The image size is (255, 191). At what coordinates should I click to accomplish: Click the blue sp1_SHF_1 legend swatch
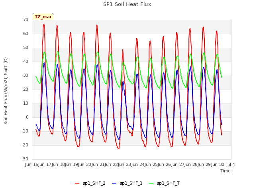click(x=114, y=184)
